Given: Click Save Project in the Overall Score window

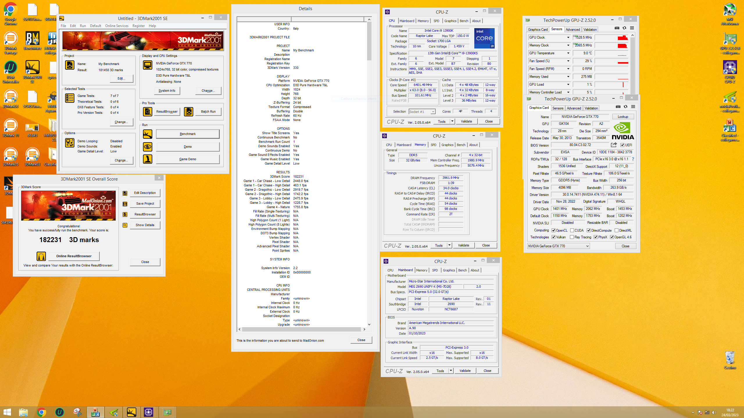Looking at the screenshot, I should 145,204.
